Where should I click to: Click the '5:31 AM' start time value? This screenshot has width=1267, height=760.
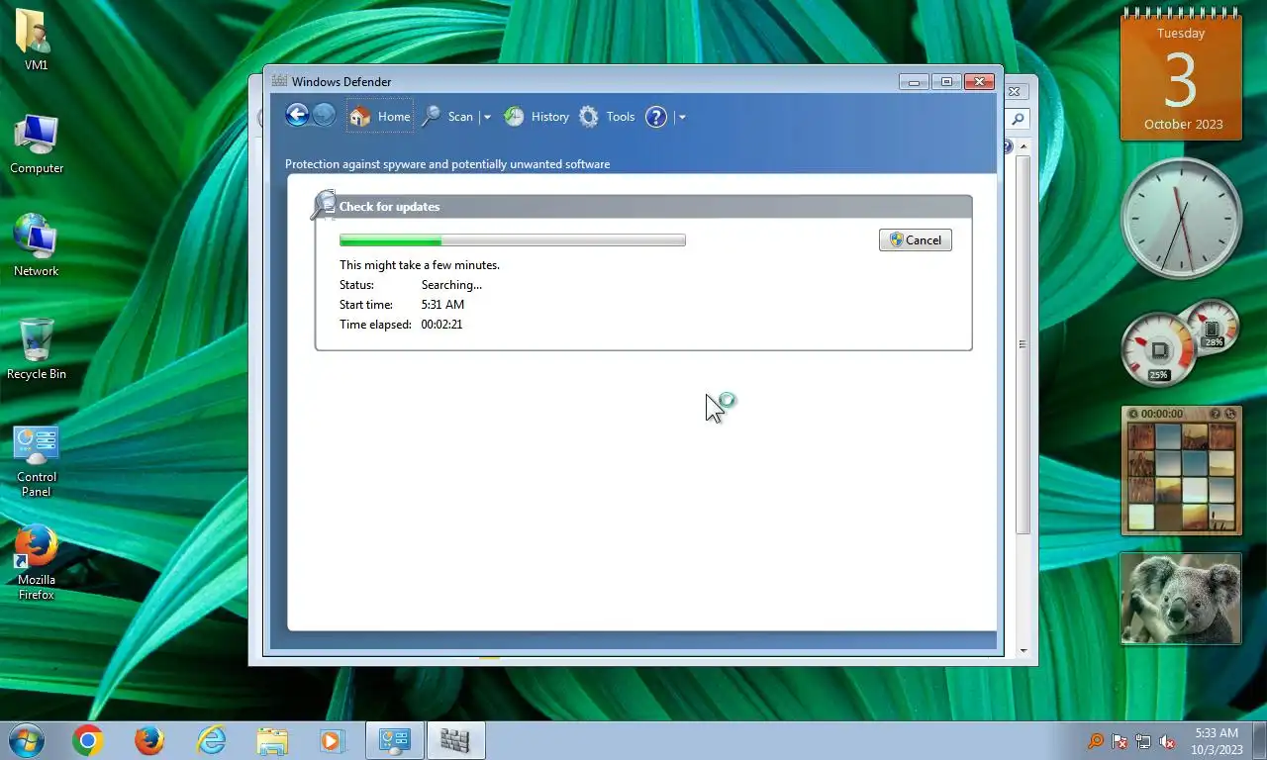point(442,305)
